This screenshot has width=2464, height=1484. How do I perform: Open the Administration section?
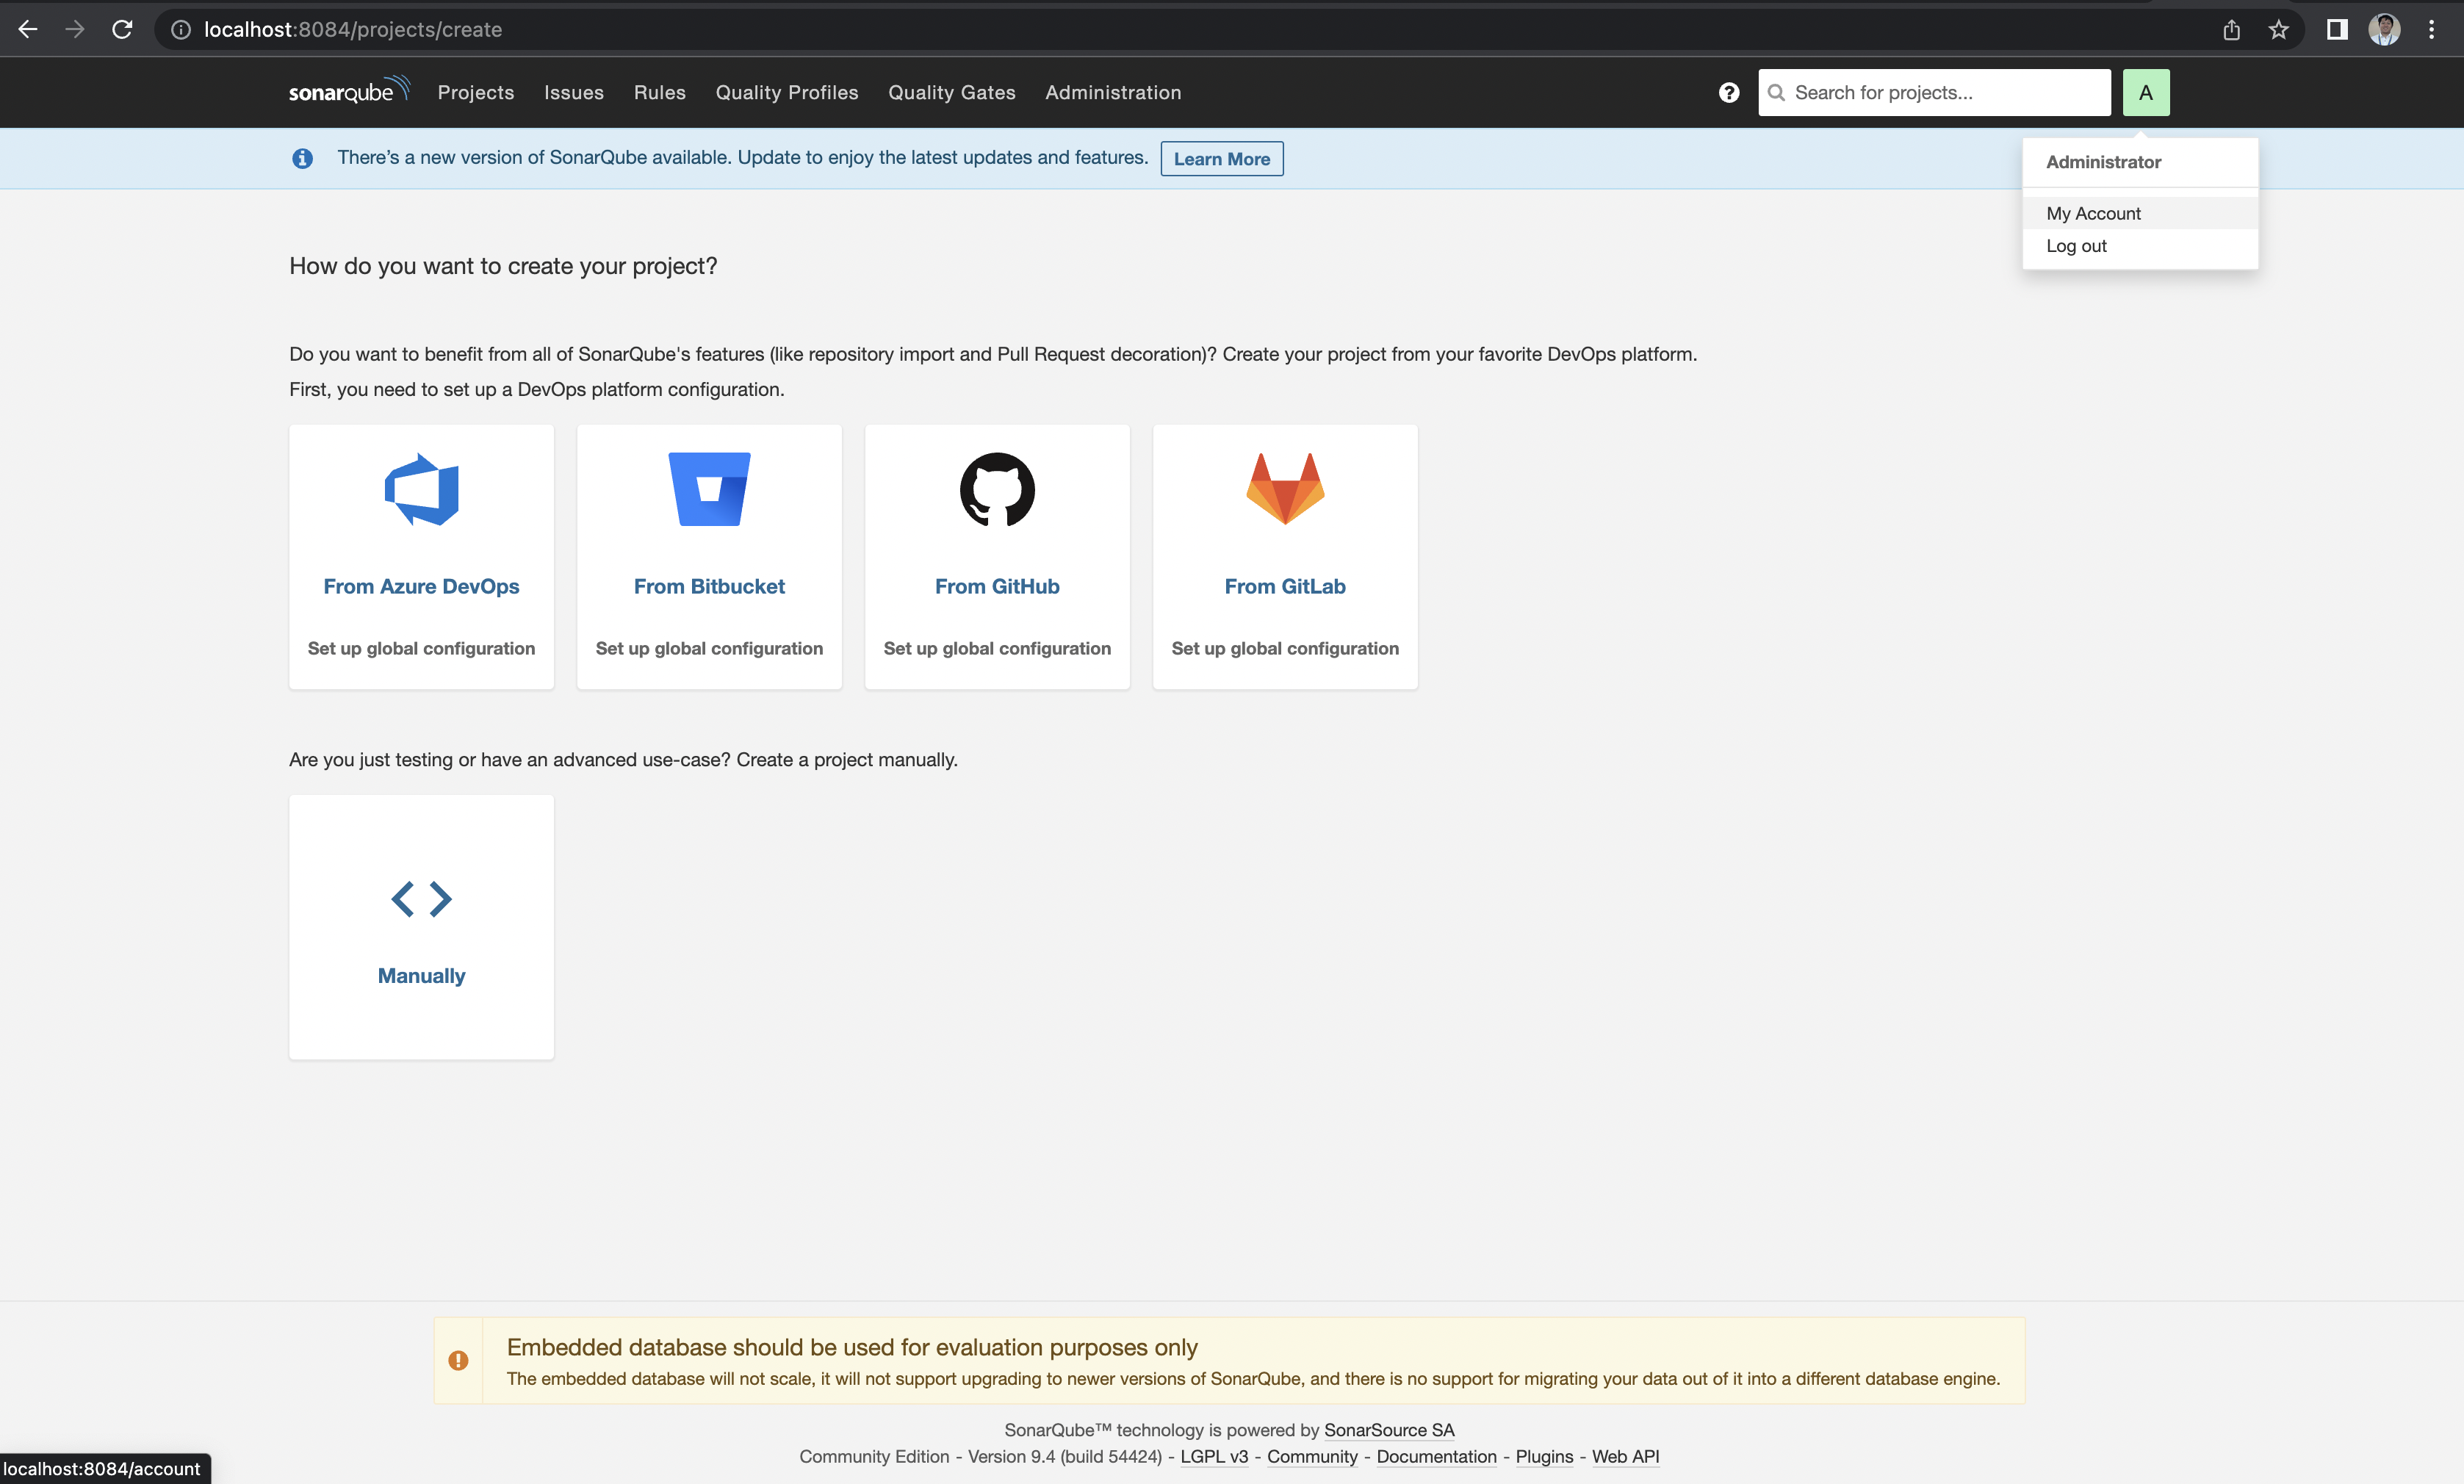(x=1113, y=92)
